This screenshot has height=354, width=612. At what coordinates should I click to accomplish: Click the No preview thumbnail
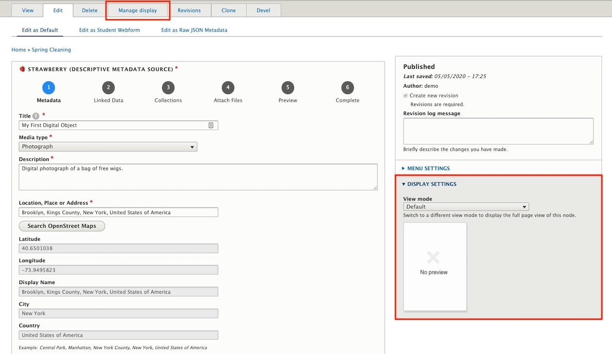tap(435, 266)
